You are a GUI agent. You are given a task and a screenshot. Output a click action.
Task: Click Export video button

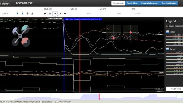(132, 3)
